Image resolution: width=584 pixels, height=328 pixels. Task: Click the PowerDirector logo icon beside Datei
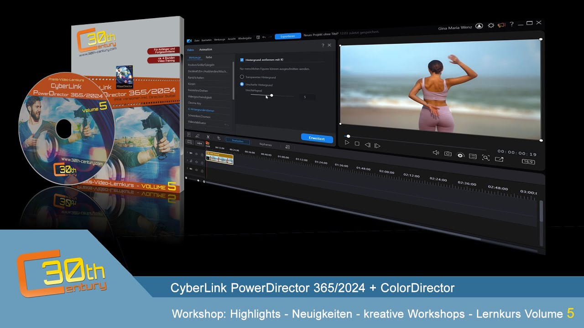click(189, 41)
